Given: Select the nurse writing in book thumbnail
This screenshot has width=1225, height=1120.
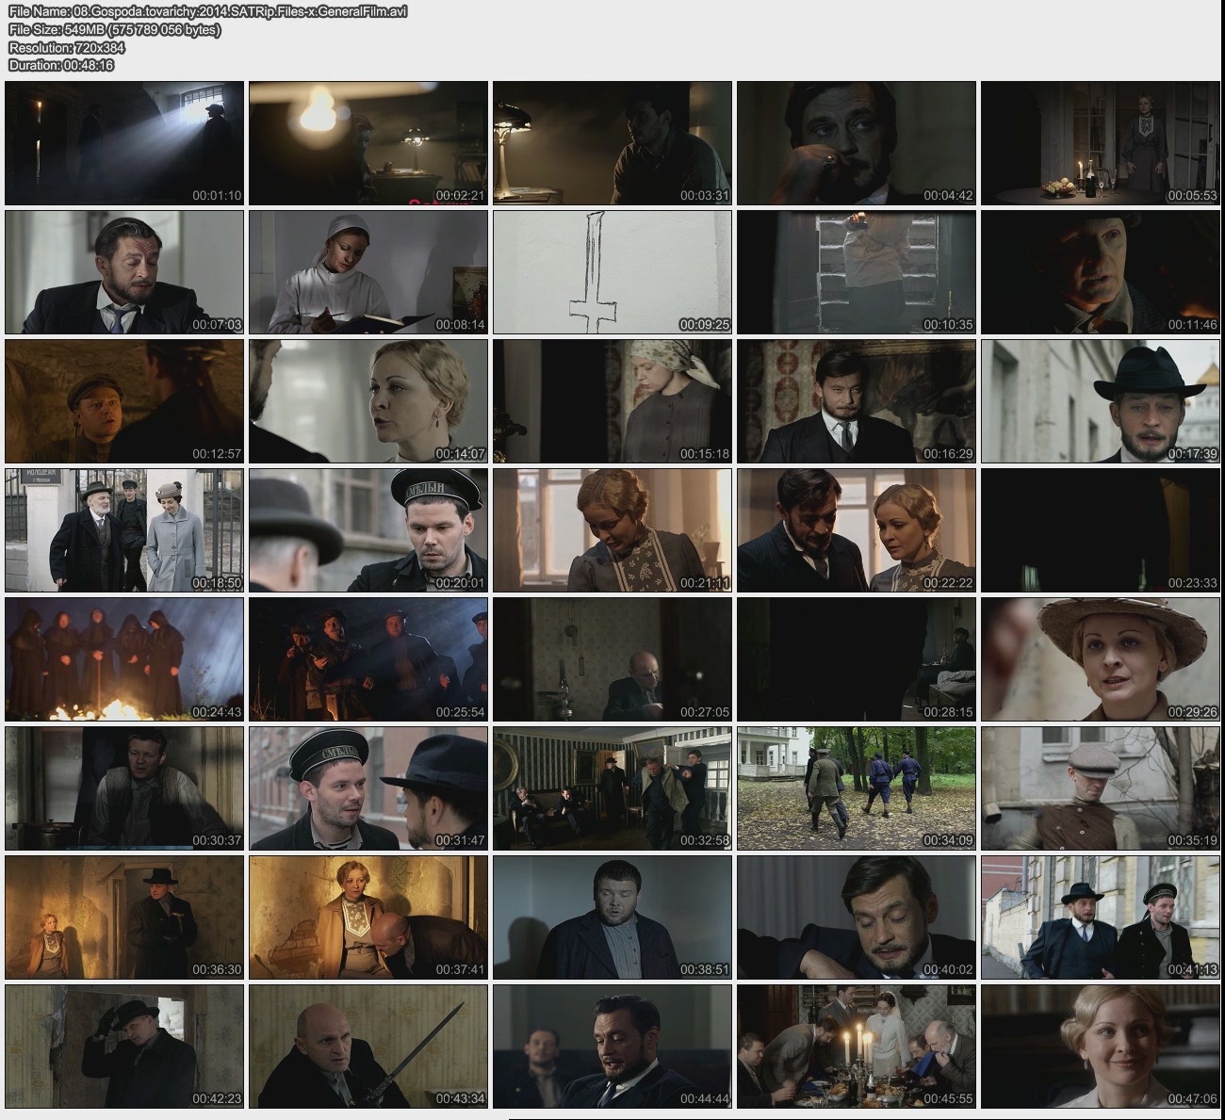Looking at the screenshot, I should [x=368, y=272].
